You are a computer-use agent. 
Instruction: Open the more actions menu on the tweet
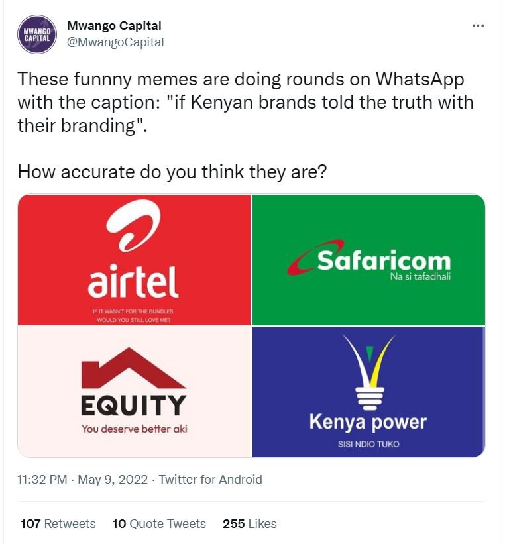[477, 25]
